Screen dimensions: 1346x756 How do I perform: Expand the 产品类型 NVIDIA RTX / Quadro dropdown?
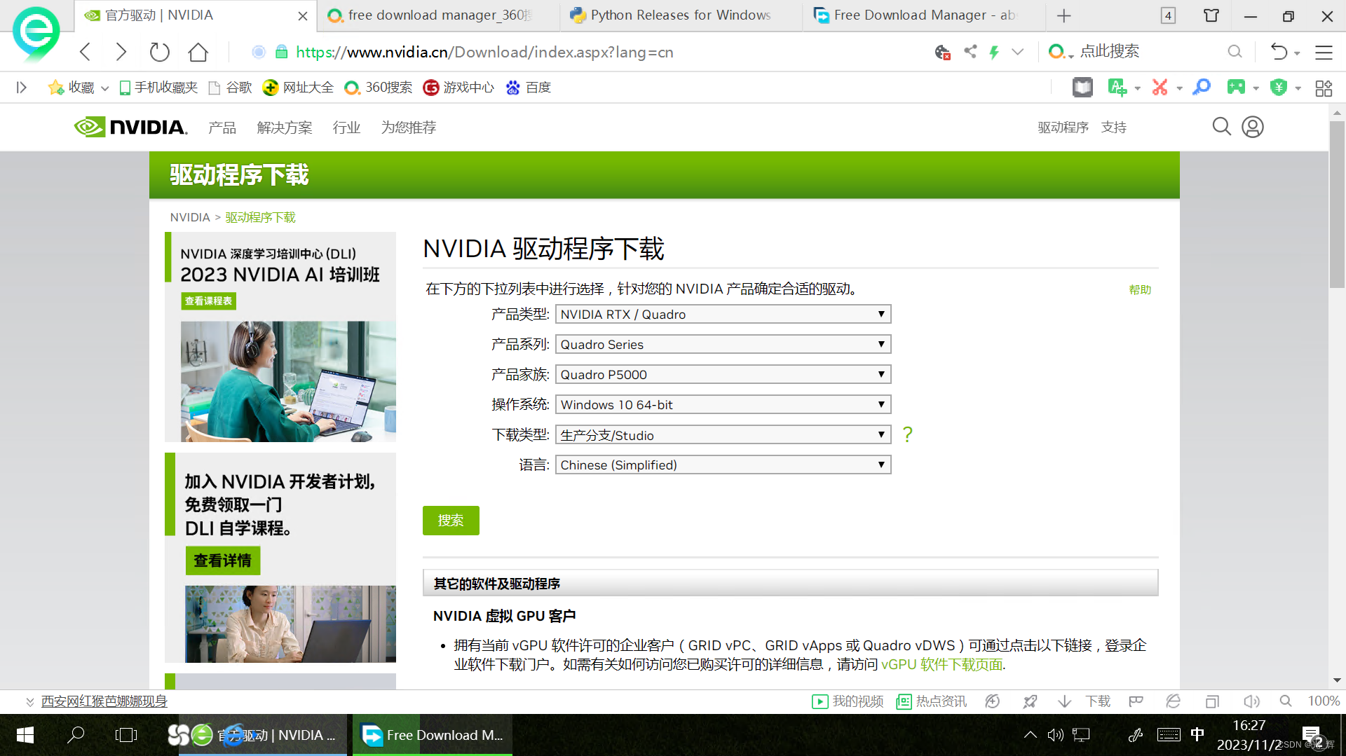tap(723, 315)
